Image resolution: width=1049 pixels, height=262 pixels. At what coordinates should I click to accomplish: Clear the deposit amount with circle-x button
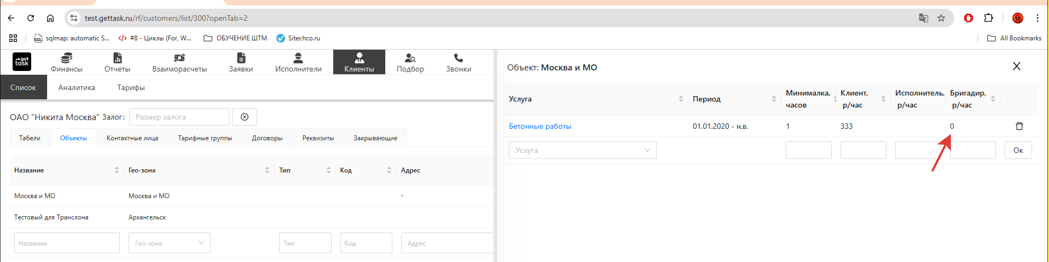click(245, 117)
